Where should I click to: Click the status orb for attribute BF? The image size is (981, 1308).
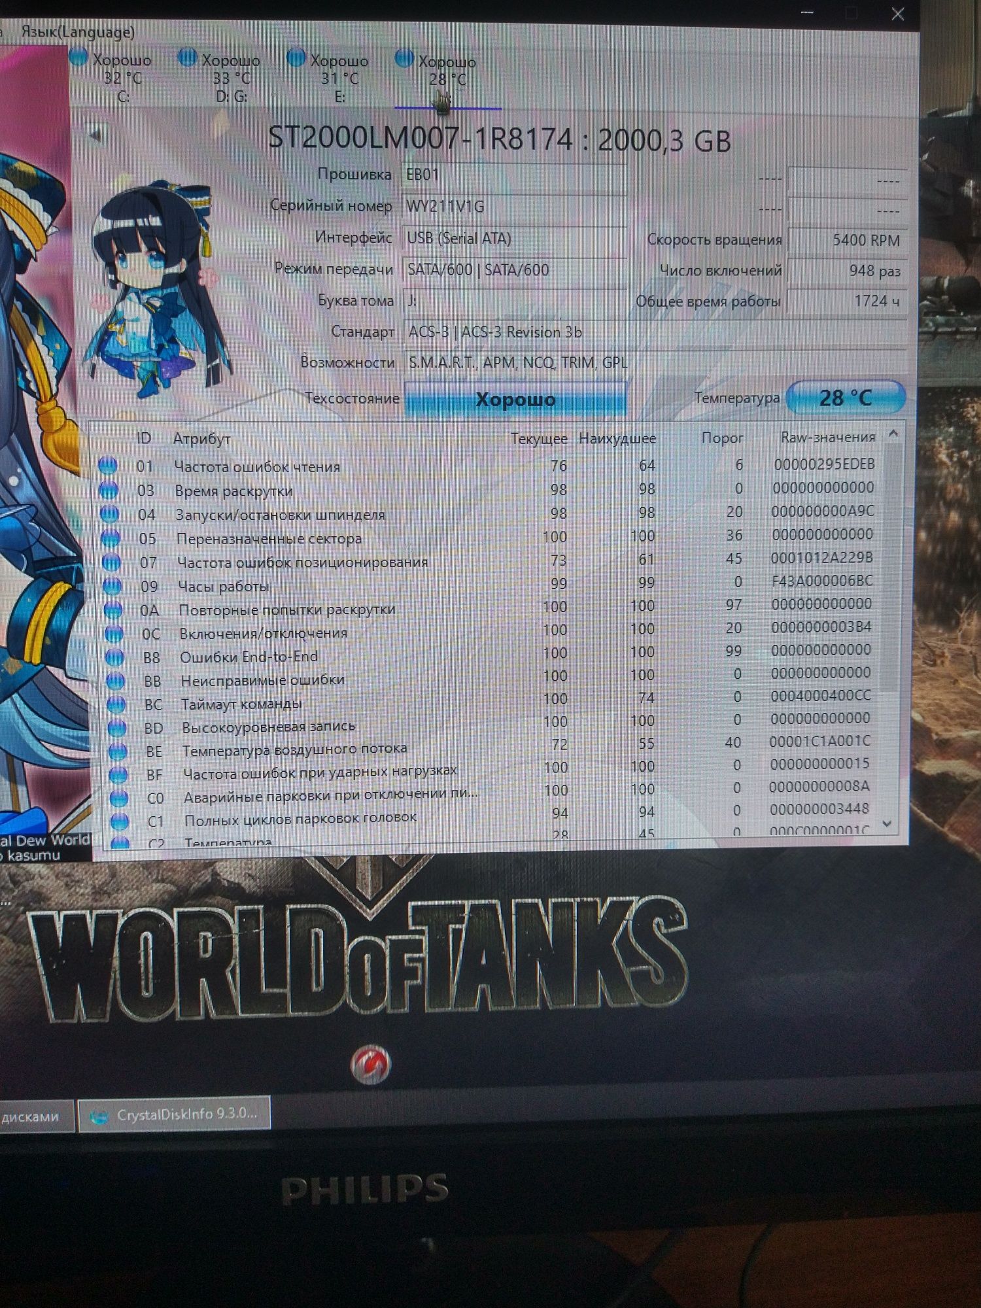point(119,776)
